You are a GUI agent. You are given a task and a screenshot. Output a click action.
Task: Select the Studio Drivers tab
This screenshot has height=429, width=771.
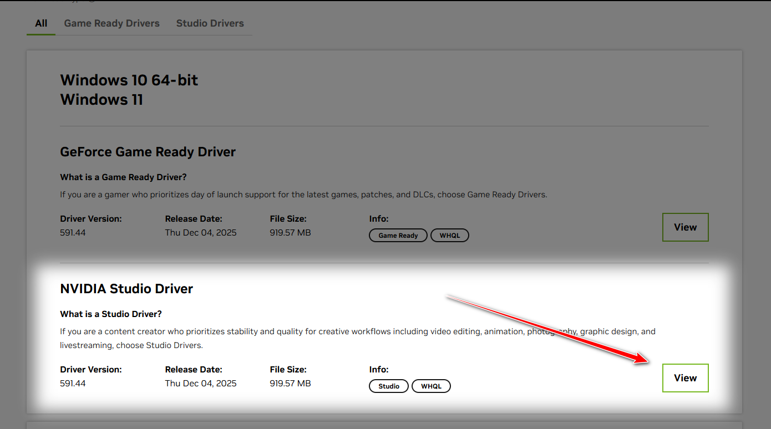(210, 23)
